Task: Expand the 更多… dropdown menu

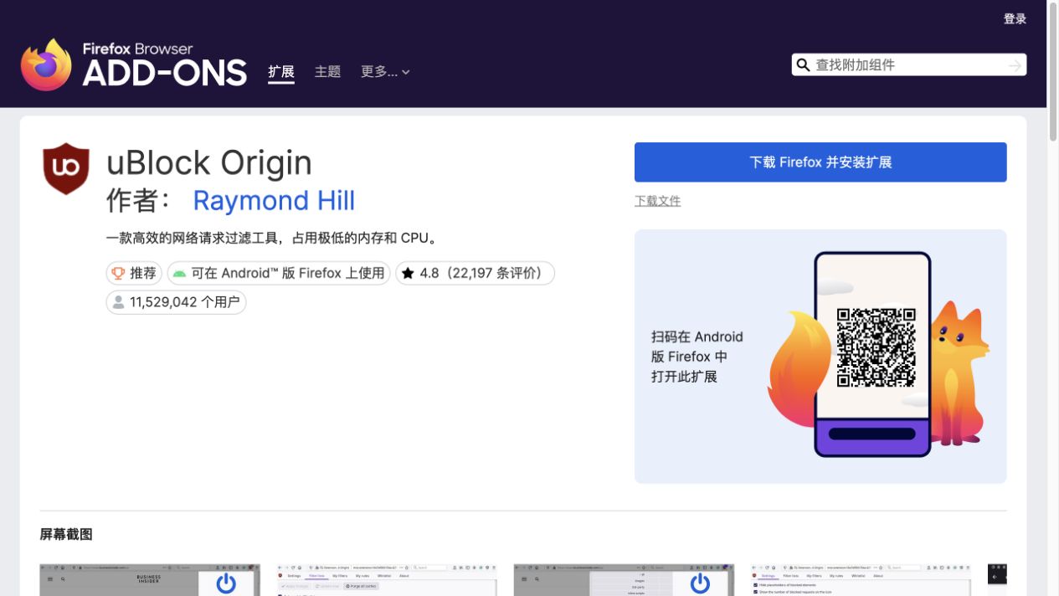Action: [385, 72]
